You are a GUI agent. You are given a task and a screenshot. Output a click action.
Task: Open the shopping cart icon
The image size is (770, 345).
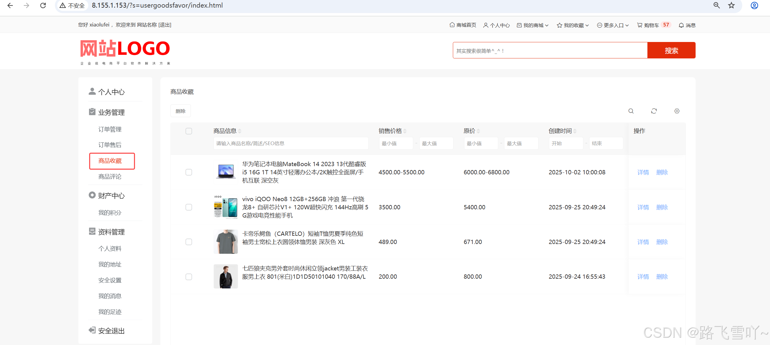point(640,25)
